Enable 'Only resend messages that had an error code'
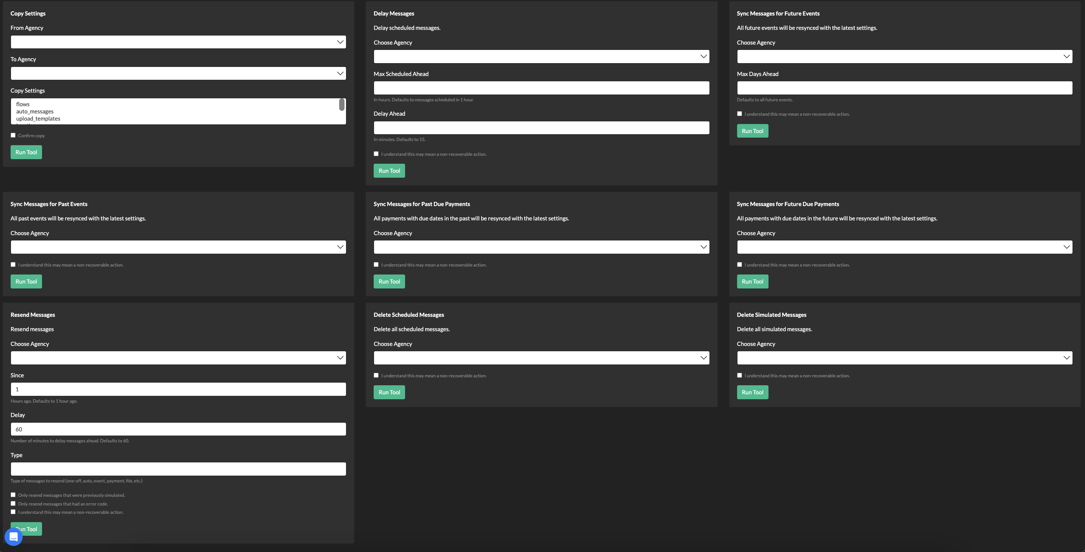Screen dimensions: 1085x552 [13, 503]
